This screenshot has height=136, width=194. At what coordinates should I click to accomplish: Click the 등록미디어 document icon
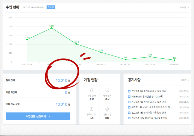click(92, 109)
